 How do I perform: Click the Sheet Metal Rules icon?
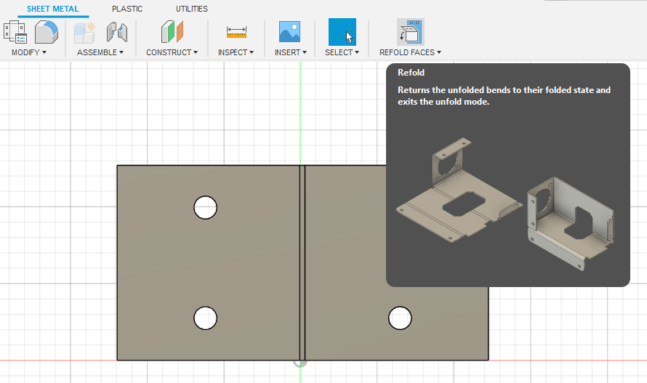tap(15, 32)
